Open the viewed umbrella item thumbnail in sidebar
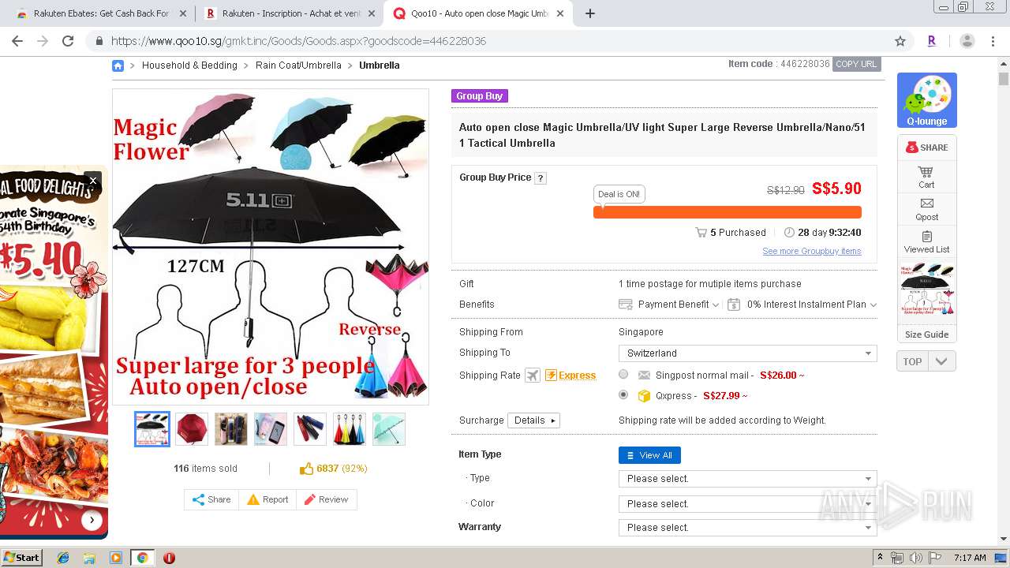This screenshot has height=568, width=1010. click(x=926, y=290)
